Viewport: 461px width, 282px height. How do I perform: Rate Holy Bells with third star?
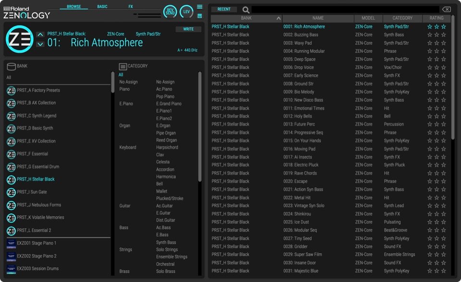click(444, 117)
